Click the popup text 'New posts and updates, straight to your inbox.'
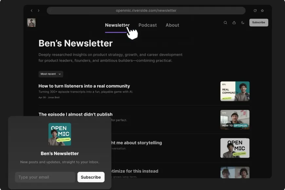 pos(60,162)
